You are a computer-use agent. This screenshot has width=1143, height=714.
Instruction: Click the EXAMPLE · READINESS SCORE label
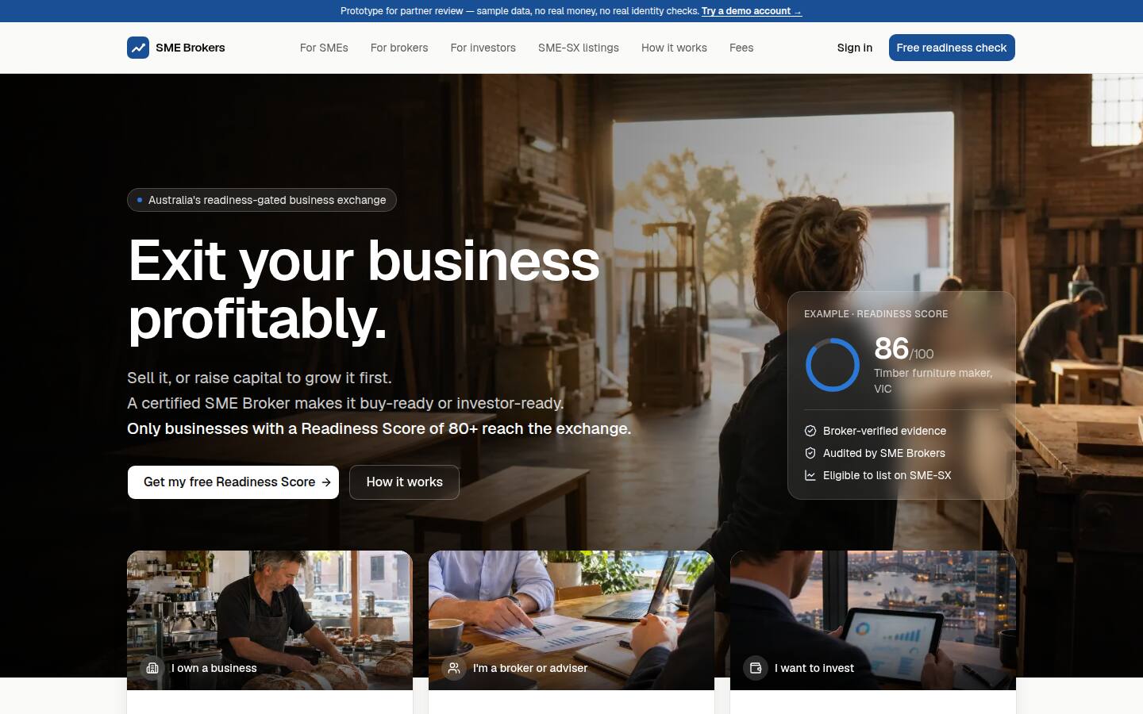click(876, 314)
